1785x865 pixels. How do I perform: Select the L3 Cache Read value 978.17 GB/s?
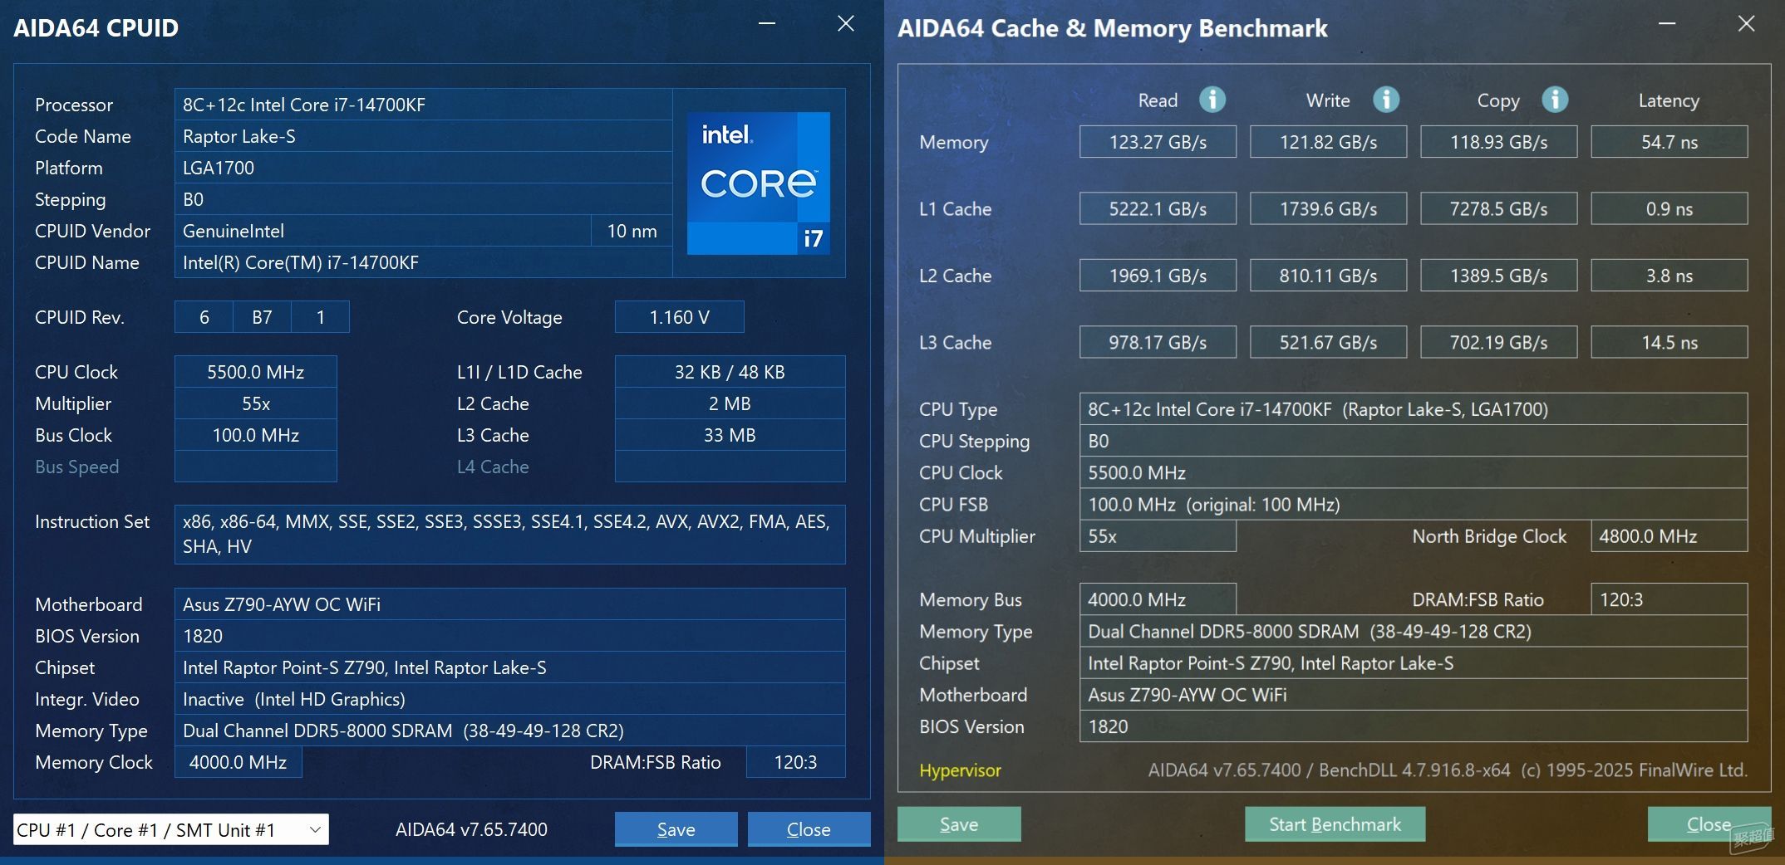(x=1158, y=342)
